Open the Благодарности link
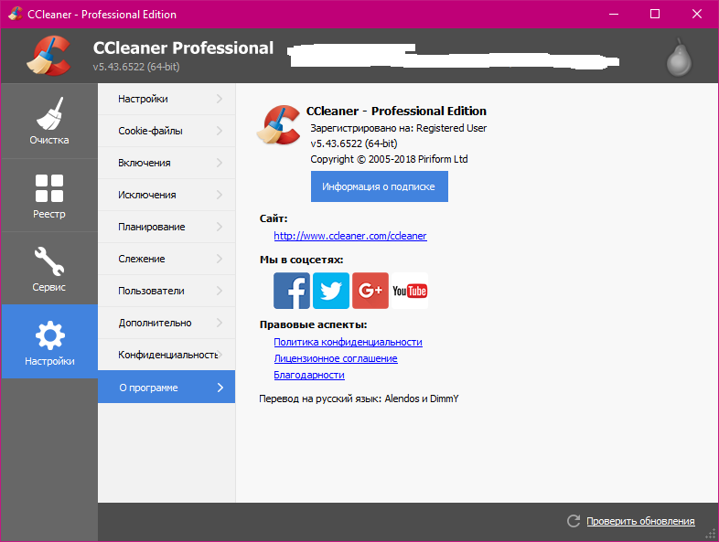This screenshot has width=719, height=542. coord(309,376)
